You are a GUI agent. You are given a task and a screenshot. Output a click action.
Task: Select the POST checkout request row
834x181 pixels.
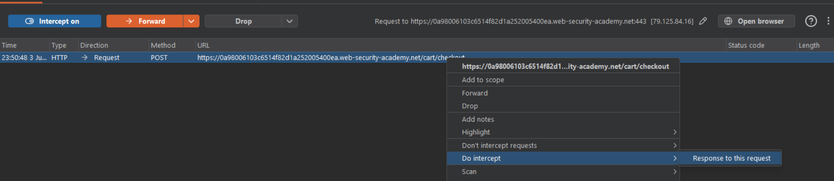pyautogui.click(x=417, y=58)
